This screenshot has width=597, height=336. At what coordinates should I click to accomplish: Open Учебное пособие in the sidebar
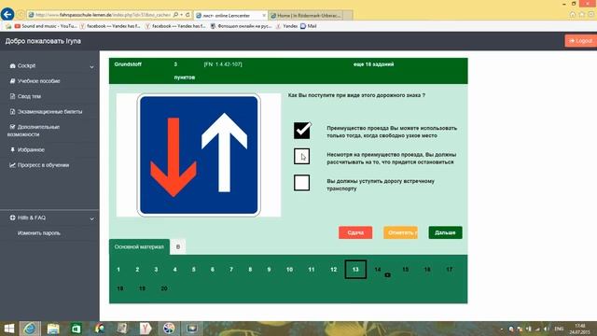(38, 81)
